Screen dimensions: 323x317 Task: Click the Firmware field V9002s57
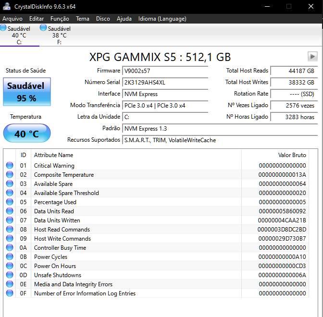pyautogui.click(x=165, y=71)
